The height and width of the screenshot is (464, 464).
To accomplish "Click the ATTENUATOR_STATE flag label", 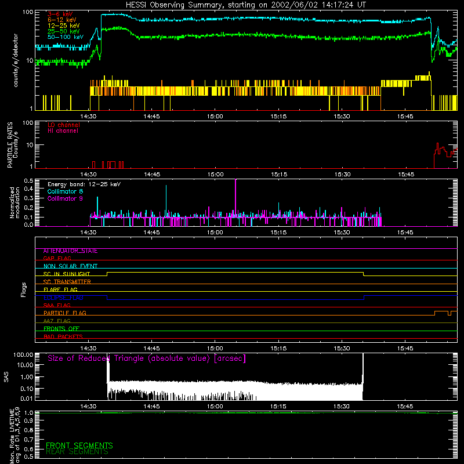I will coord(70,251).
